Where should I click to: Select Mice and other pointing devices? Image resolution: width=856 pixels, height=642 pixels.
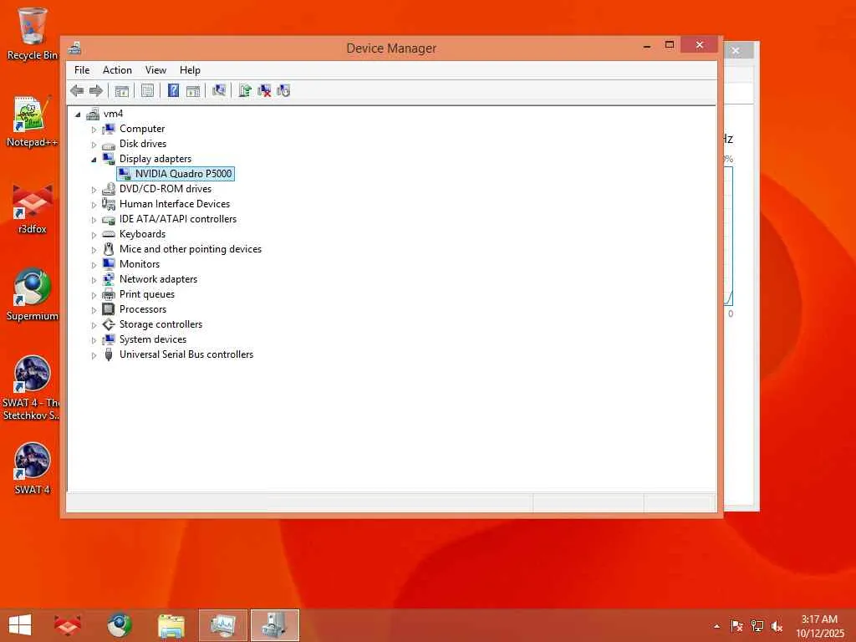pyautogui.click(x=191, y=249)
